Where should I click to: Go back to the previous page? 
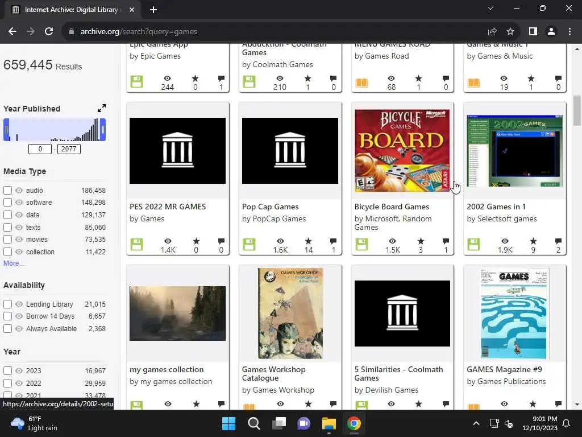[x=13, y=32]
